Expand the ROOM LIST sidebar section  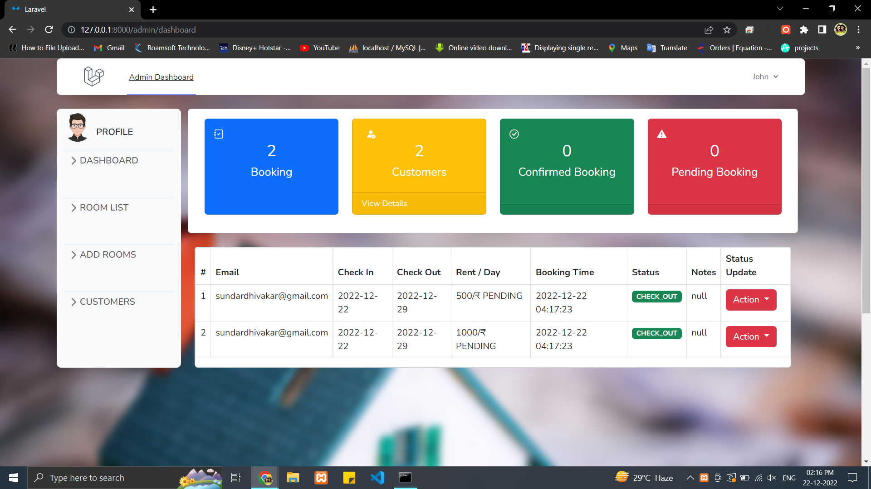tap(104, 207)
